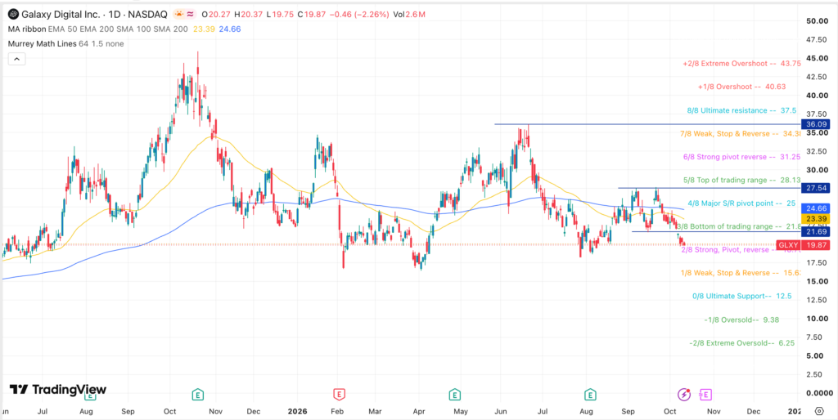Open the red earnings marker near Feb 2026

point(338,395)
